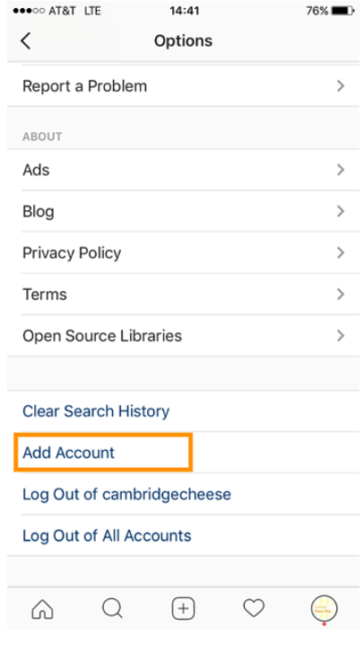Image resolution: width=364 pixels, height=653 pixels.
Task: Tap the signal strength dots in the status bar
Action: [29, 11]
